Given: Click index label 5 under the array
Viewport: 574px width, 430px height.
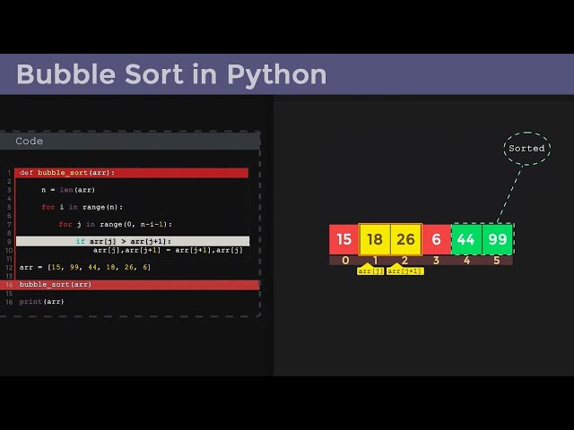Looking at the screenshot, I should [x=497, y=261].
